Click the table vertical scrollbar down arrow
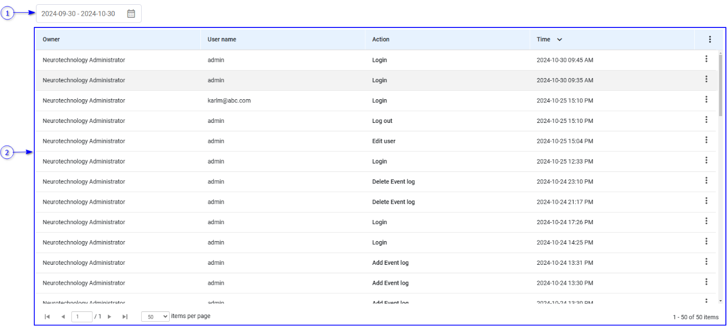Screen dimensions: 728x326 click(x=720, y=301)
